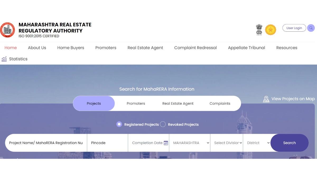Select the Revoked Projects radio button

pyautogui.click(x=163, y=124)
